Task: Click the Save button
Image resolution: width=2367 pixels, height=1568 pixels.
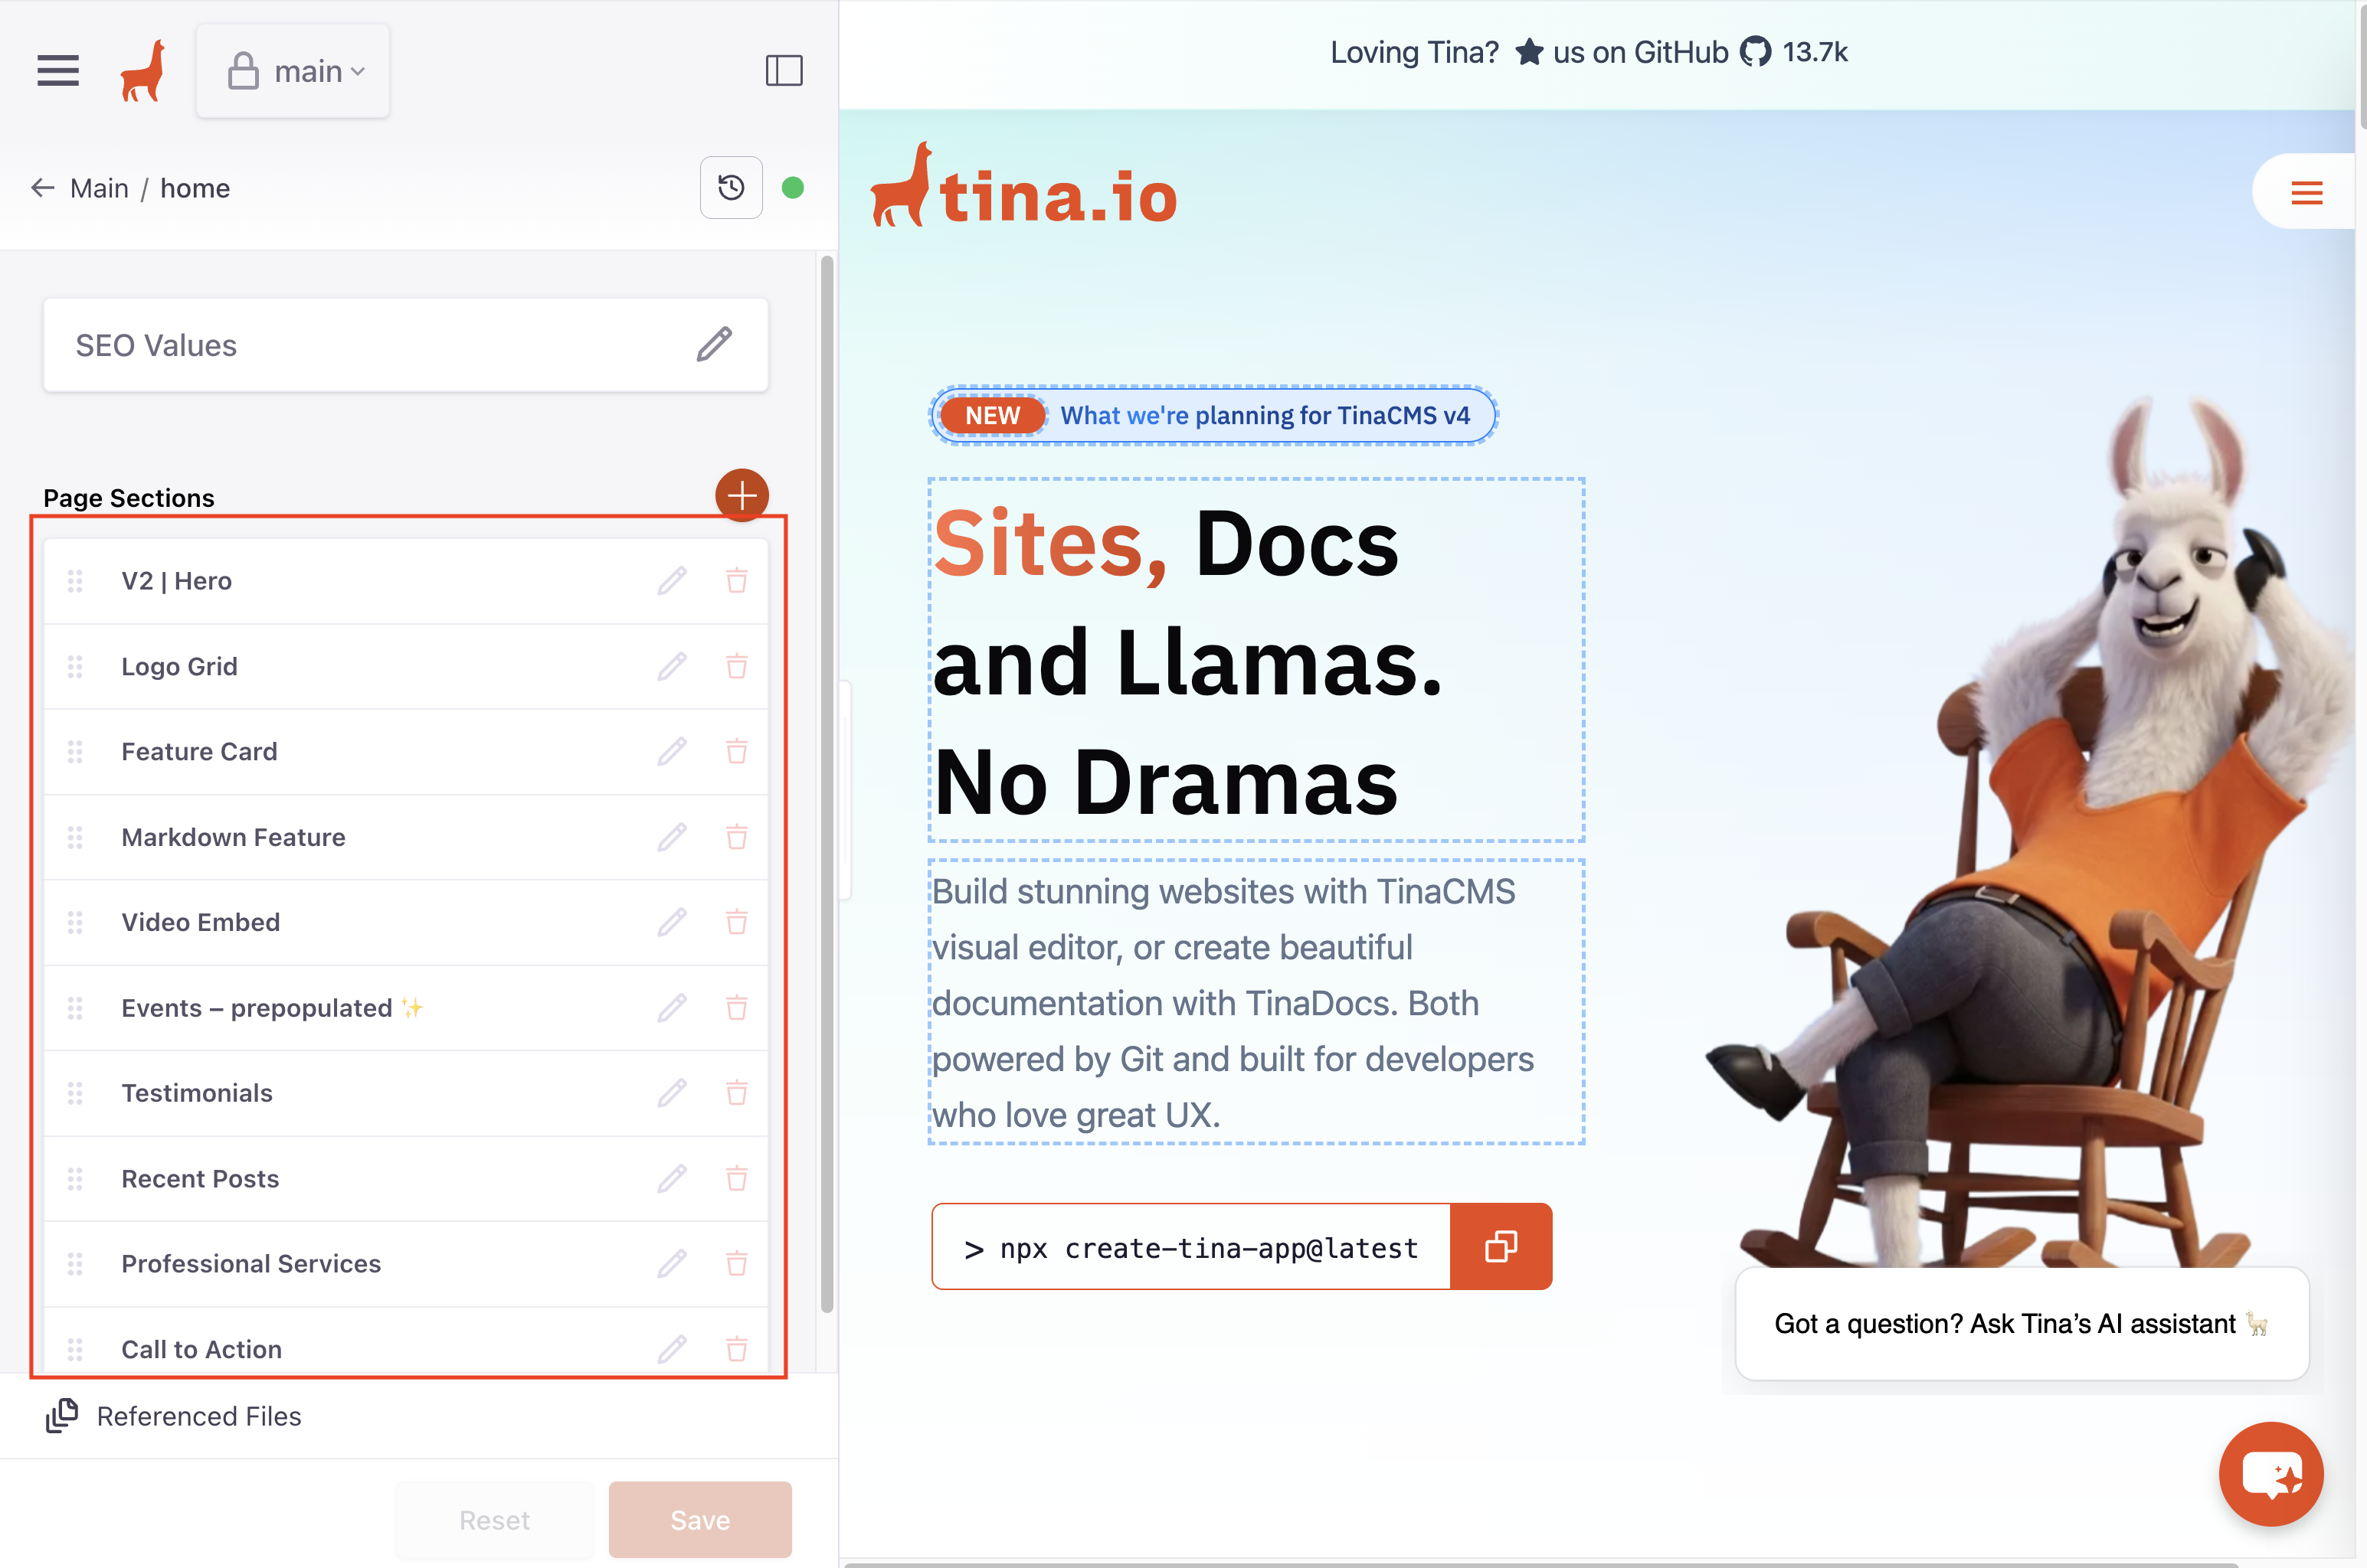Action: coord(700,1520)
